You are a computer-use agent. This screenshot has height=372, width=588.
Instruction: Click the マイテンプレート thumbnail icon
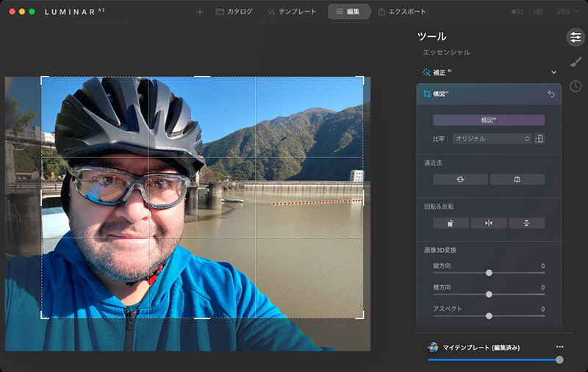(433, 348)
